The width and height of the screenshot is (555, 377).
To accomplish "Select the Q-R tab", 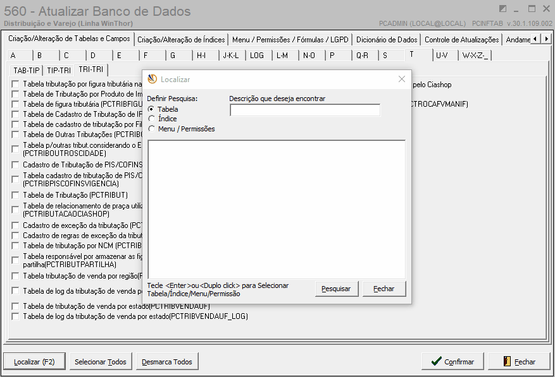I will tap(365, 56).
